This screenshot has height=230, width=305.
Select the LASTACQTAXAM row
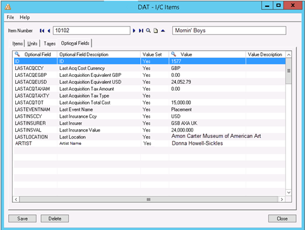[x=150, y=89]
